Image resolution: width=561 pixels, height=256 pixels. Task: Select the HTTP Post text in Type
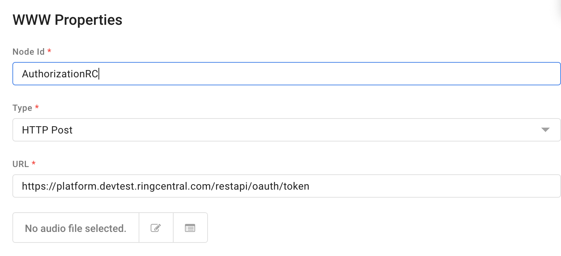[47, 130]
